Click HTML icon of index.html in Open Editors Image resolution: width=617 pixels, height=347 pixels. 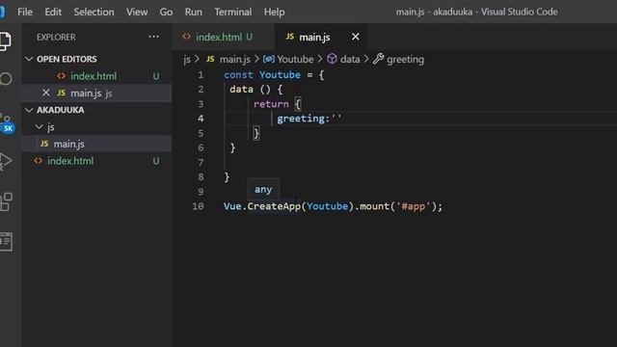[x=61, y=75]
